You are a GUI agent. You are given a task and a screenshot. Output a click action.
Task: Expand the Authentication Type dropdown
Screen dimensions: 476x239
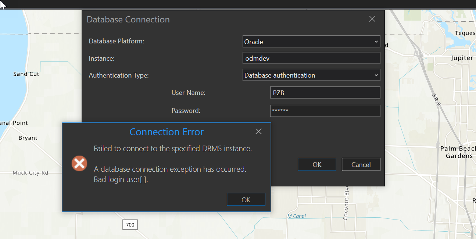(x=311, y=75)
